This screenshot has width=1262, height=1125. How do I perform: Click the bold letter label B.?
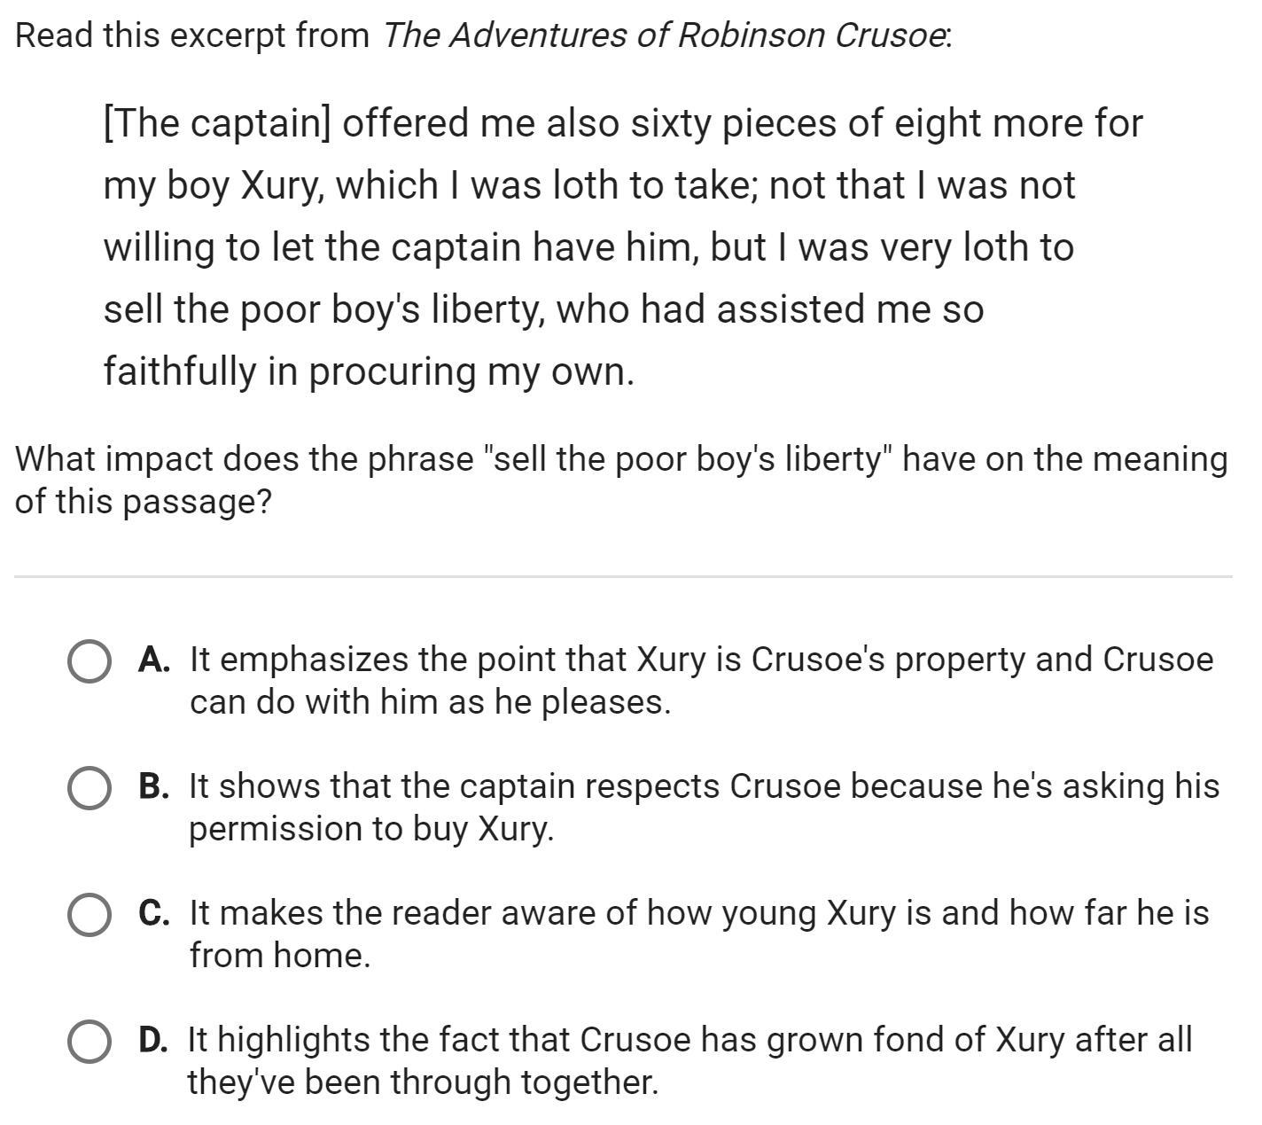point(154,786)
